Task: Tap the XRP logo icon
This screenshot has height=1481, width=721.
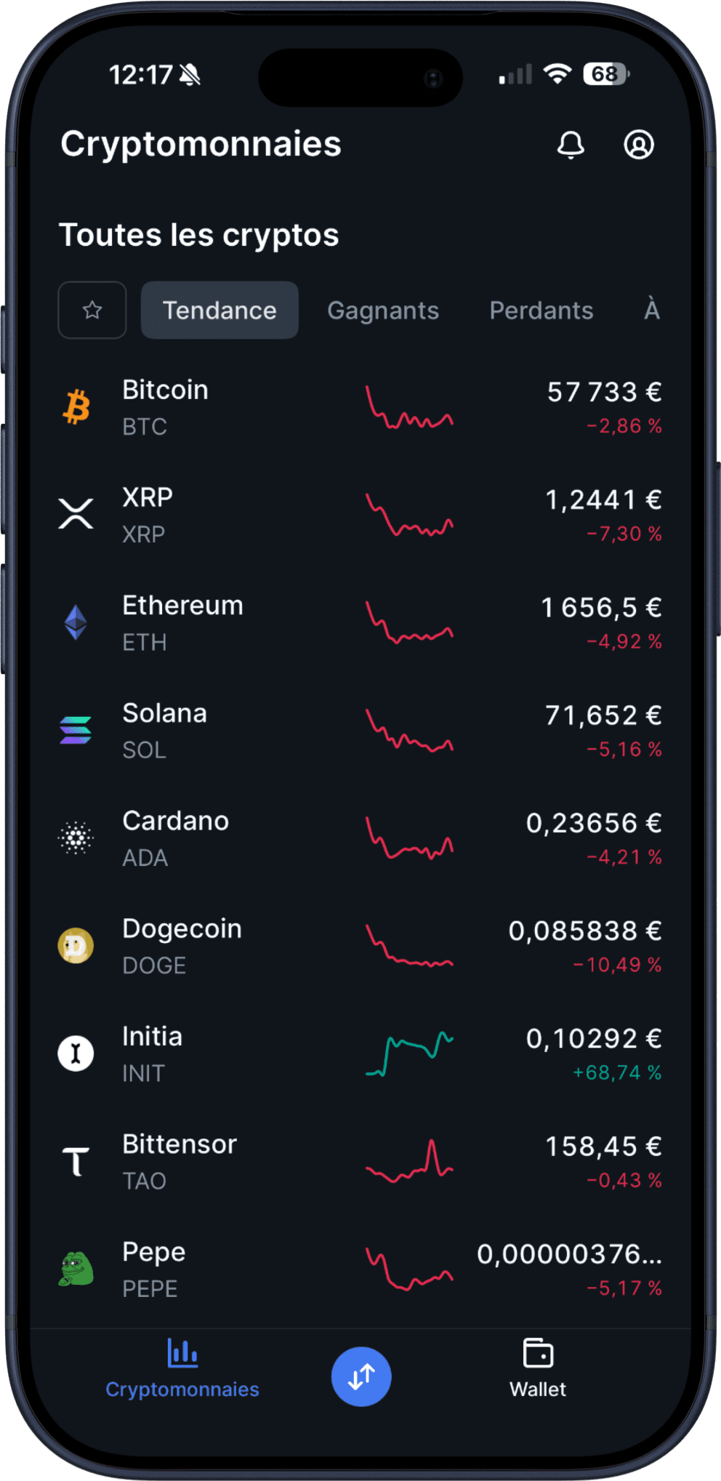Action: tap(76, 514)
